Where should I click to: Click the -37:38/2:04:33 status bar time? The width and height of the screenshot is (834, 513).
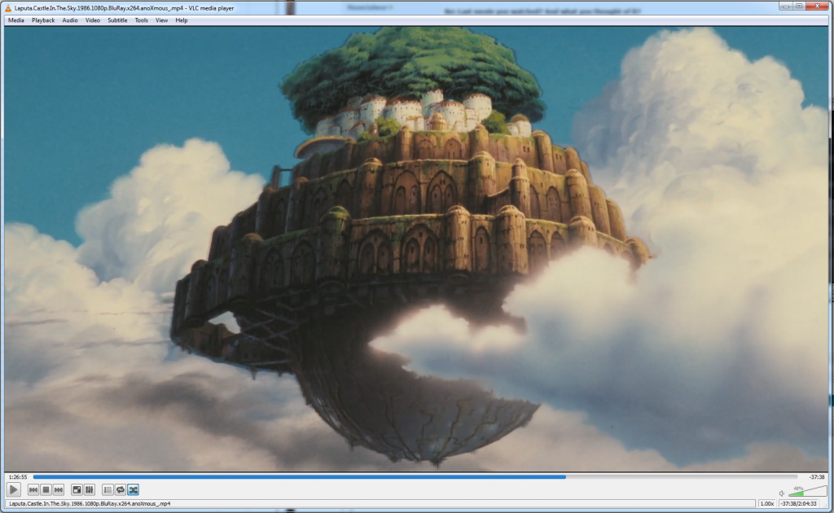[799, 503]
